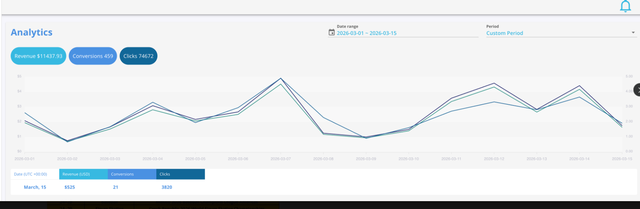Toggle the Conversions 459 series pill
This screenshot has width=640, height=209.
93,56
